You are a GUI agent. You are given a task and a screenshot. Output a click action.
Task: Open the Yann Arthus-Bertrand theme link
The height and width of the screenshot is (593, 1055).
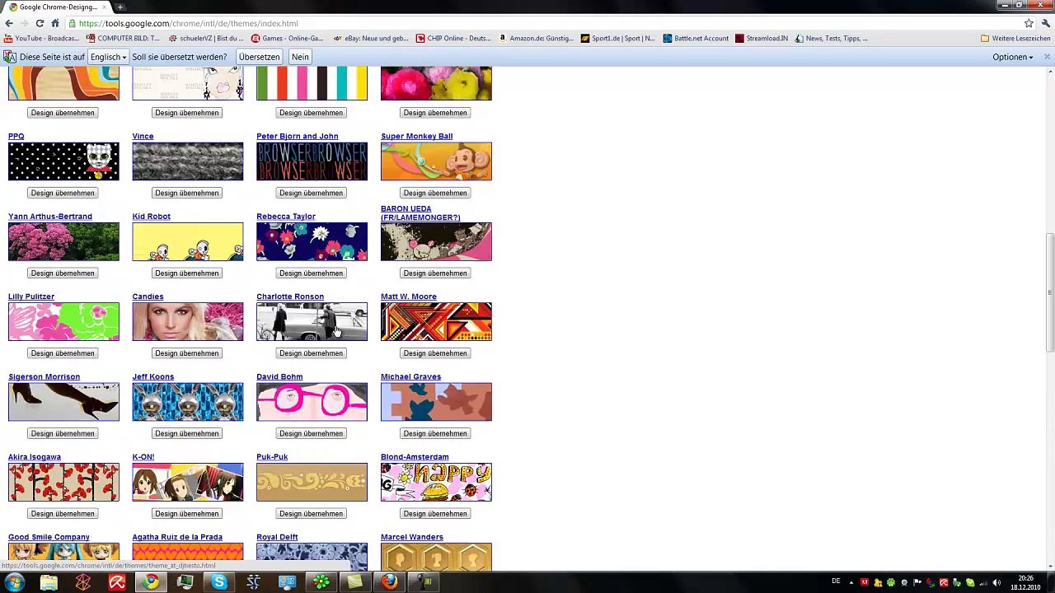(x=50, y=217)
